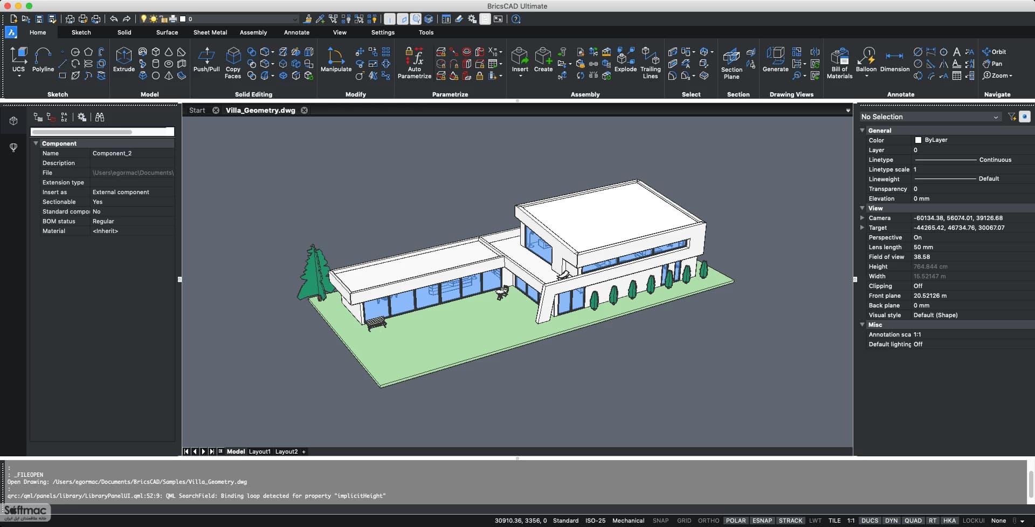Activate the Dimension tool

point(895,60)
